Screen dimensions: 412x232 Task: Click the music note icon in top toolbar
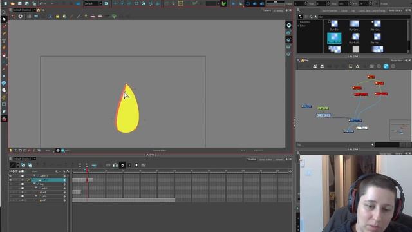(136, 4)
